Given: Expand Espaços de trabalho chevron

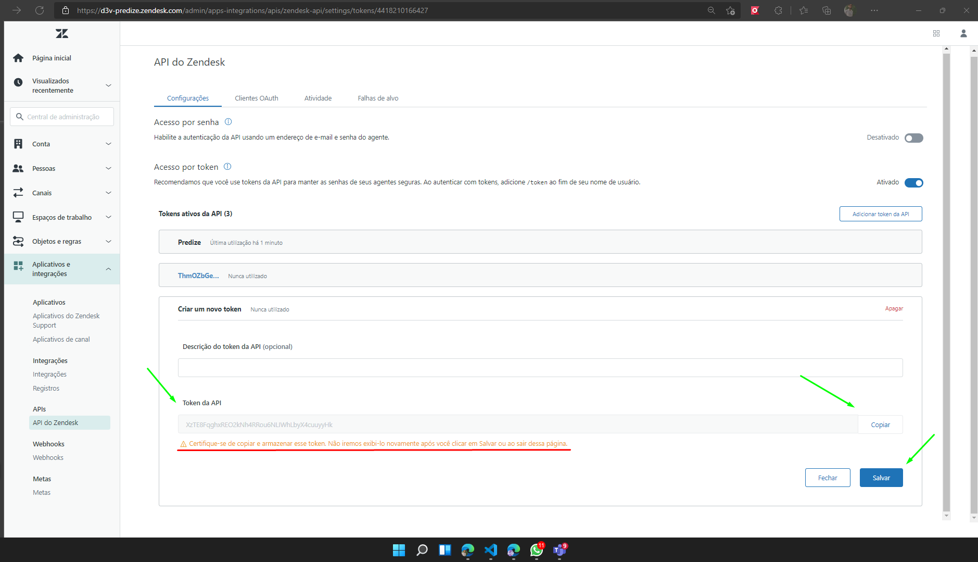Looking at the screenshot, I should pyautogui.click(x=108, y=217).
